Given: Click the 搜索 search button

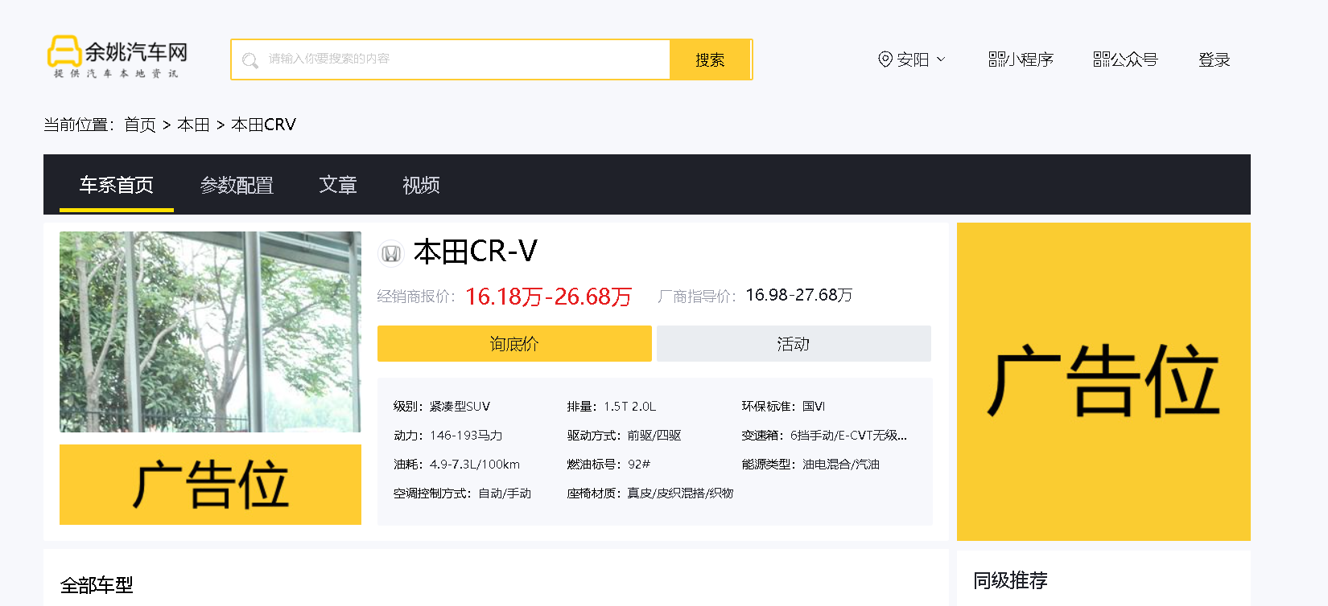Looking at the screenshot, I should [x=710, y=59].
